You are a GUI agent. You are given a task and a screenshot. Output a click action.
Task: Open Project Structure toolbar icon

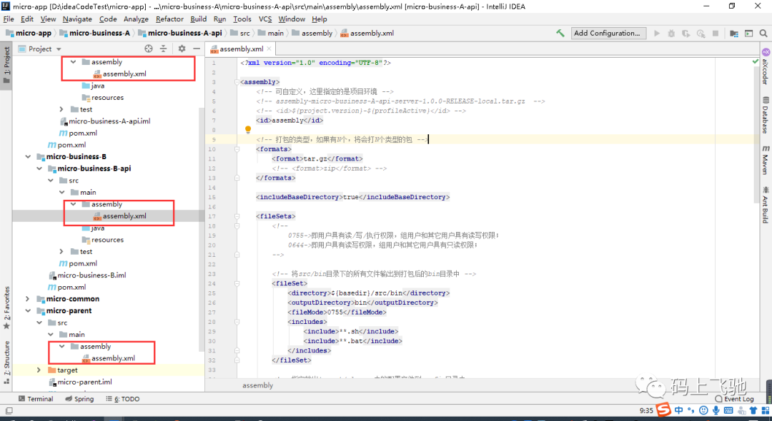click(734, 34)
